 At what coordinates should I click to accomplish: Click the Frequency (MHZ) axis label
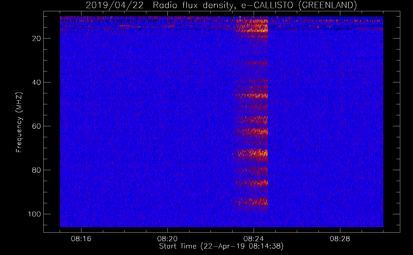click(x=19, y=122)
